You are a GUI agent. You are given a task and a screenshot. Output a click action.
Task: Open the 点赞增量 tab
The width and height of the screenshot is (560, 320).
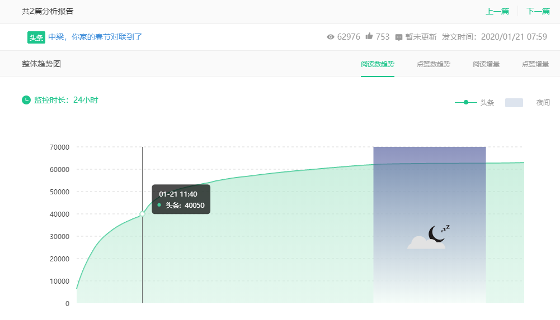535,64
